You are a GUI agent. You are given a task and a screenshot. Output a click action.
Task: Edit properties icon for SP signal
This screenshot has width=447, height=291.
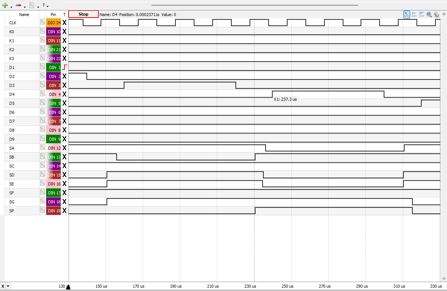coord(43,210)
